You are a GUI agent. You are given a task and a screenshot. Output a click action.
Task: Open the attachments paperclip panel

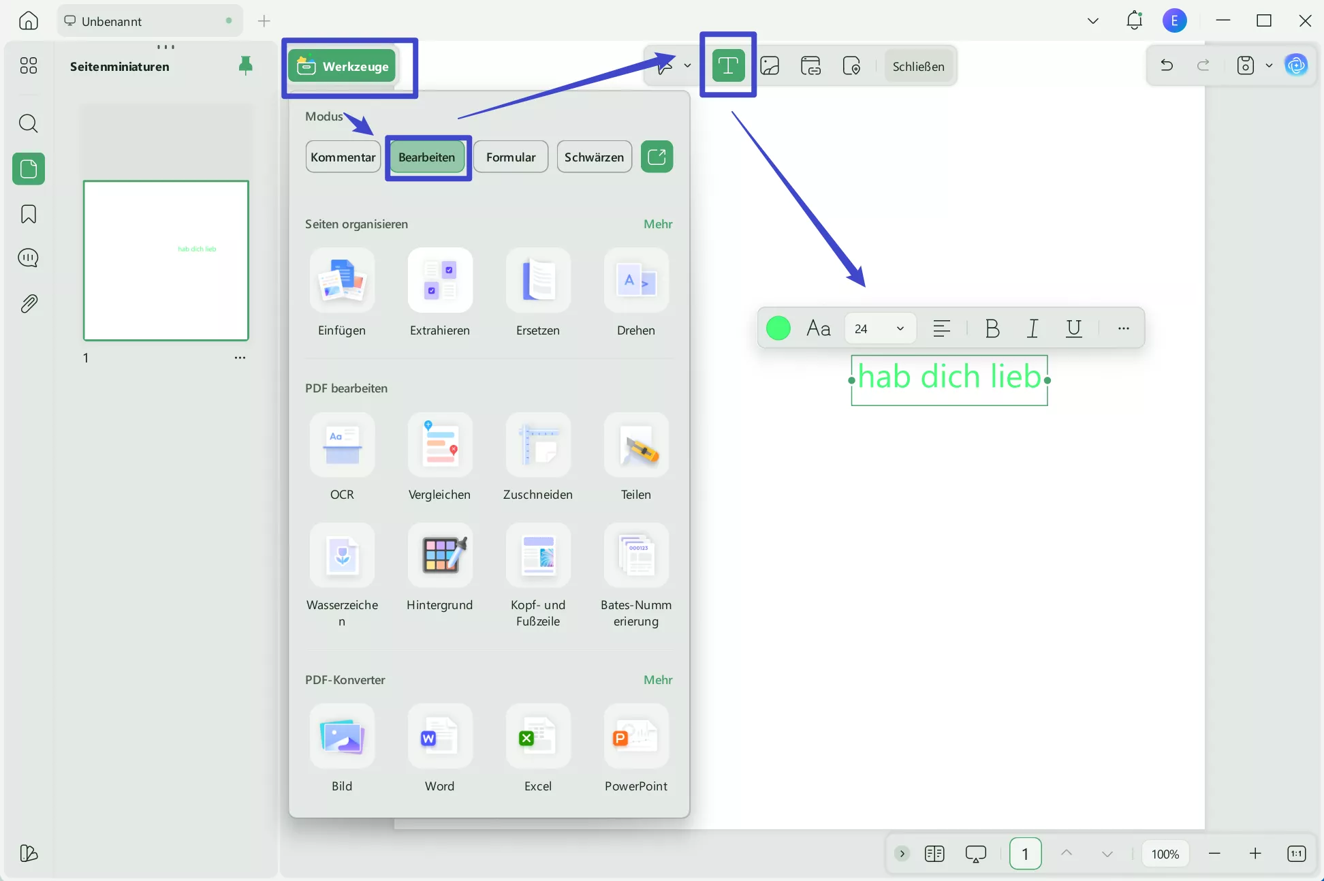coord(29,303)
